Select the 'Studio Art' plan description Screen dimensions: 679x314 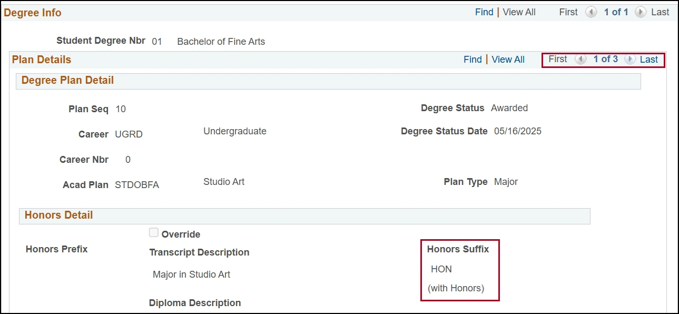(224, 182)
